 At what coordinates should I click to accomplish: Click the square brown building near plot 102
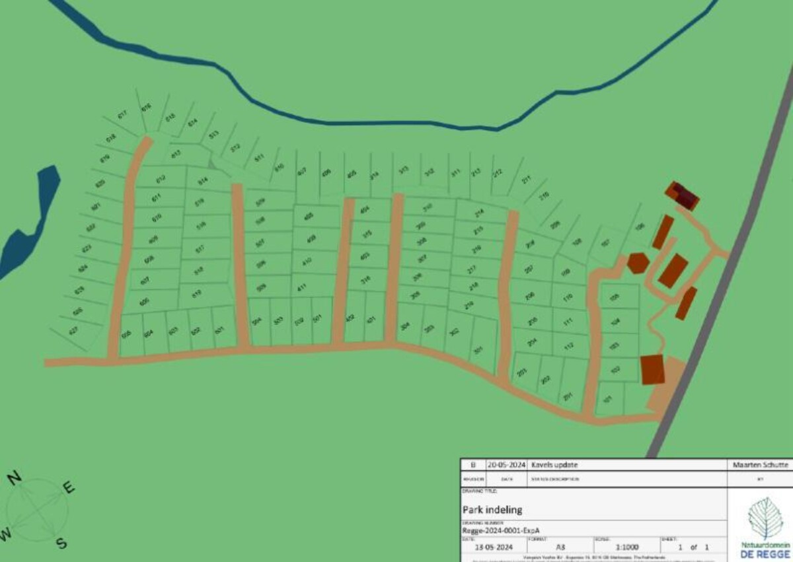pyautogui.click(x=652, y=369)
